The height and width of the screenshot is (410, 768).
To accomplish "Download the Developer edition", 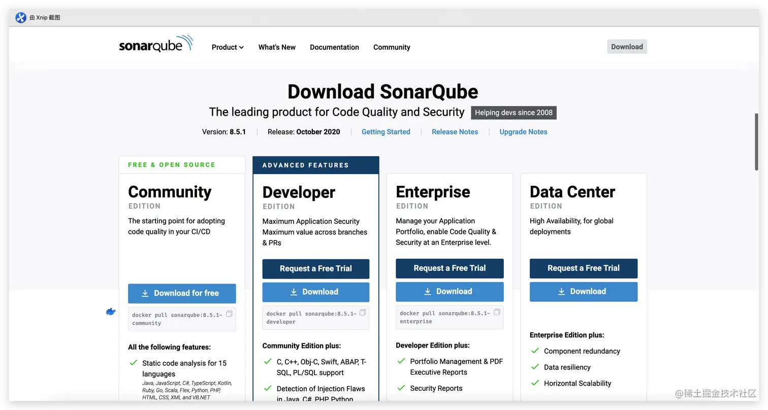I will pos(316,292).
